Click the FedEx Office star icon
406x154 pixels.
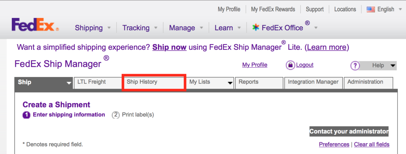(x=256, y=28)
